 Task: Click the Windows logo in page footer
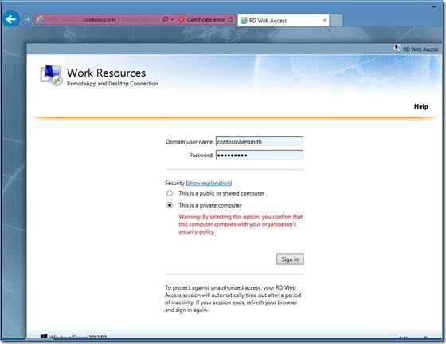(44, 337)
